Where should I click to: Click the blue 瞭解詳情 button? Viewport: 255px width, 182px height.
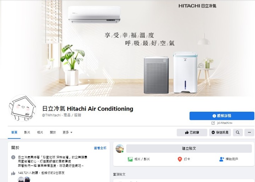(222, 116)
